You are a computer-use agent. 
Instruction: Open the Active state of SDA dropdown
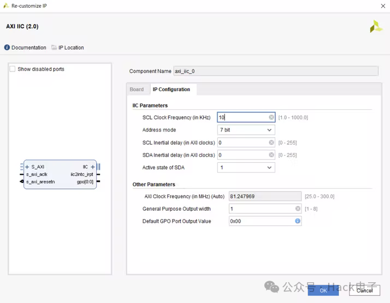246,168
